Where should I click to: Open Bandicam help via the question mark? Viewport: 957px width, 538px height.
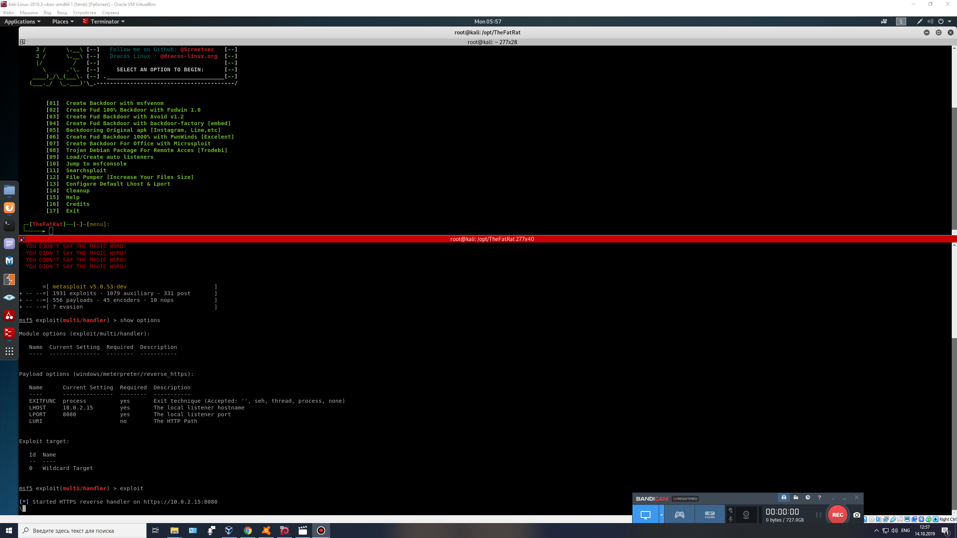[819, 497]
